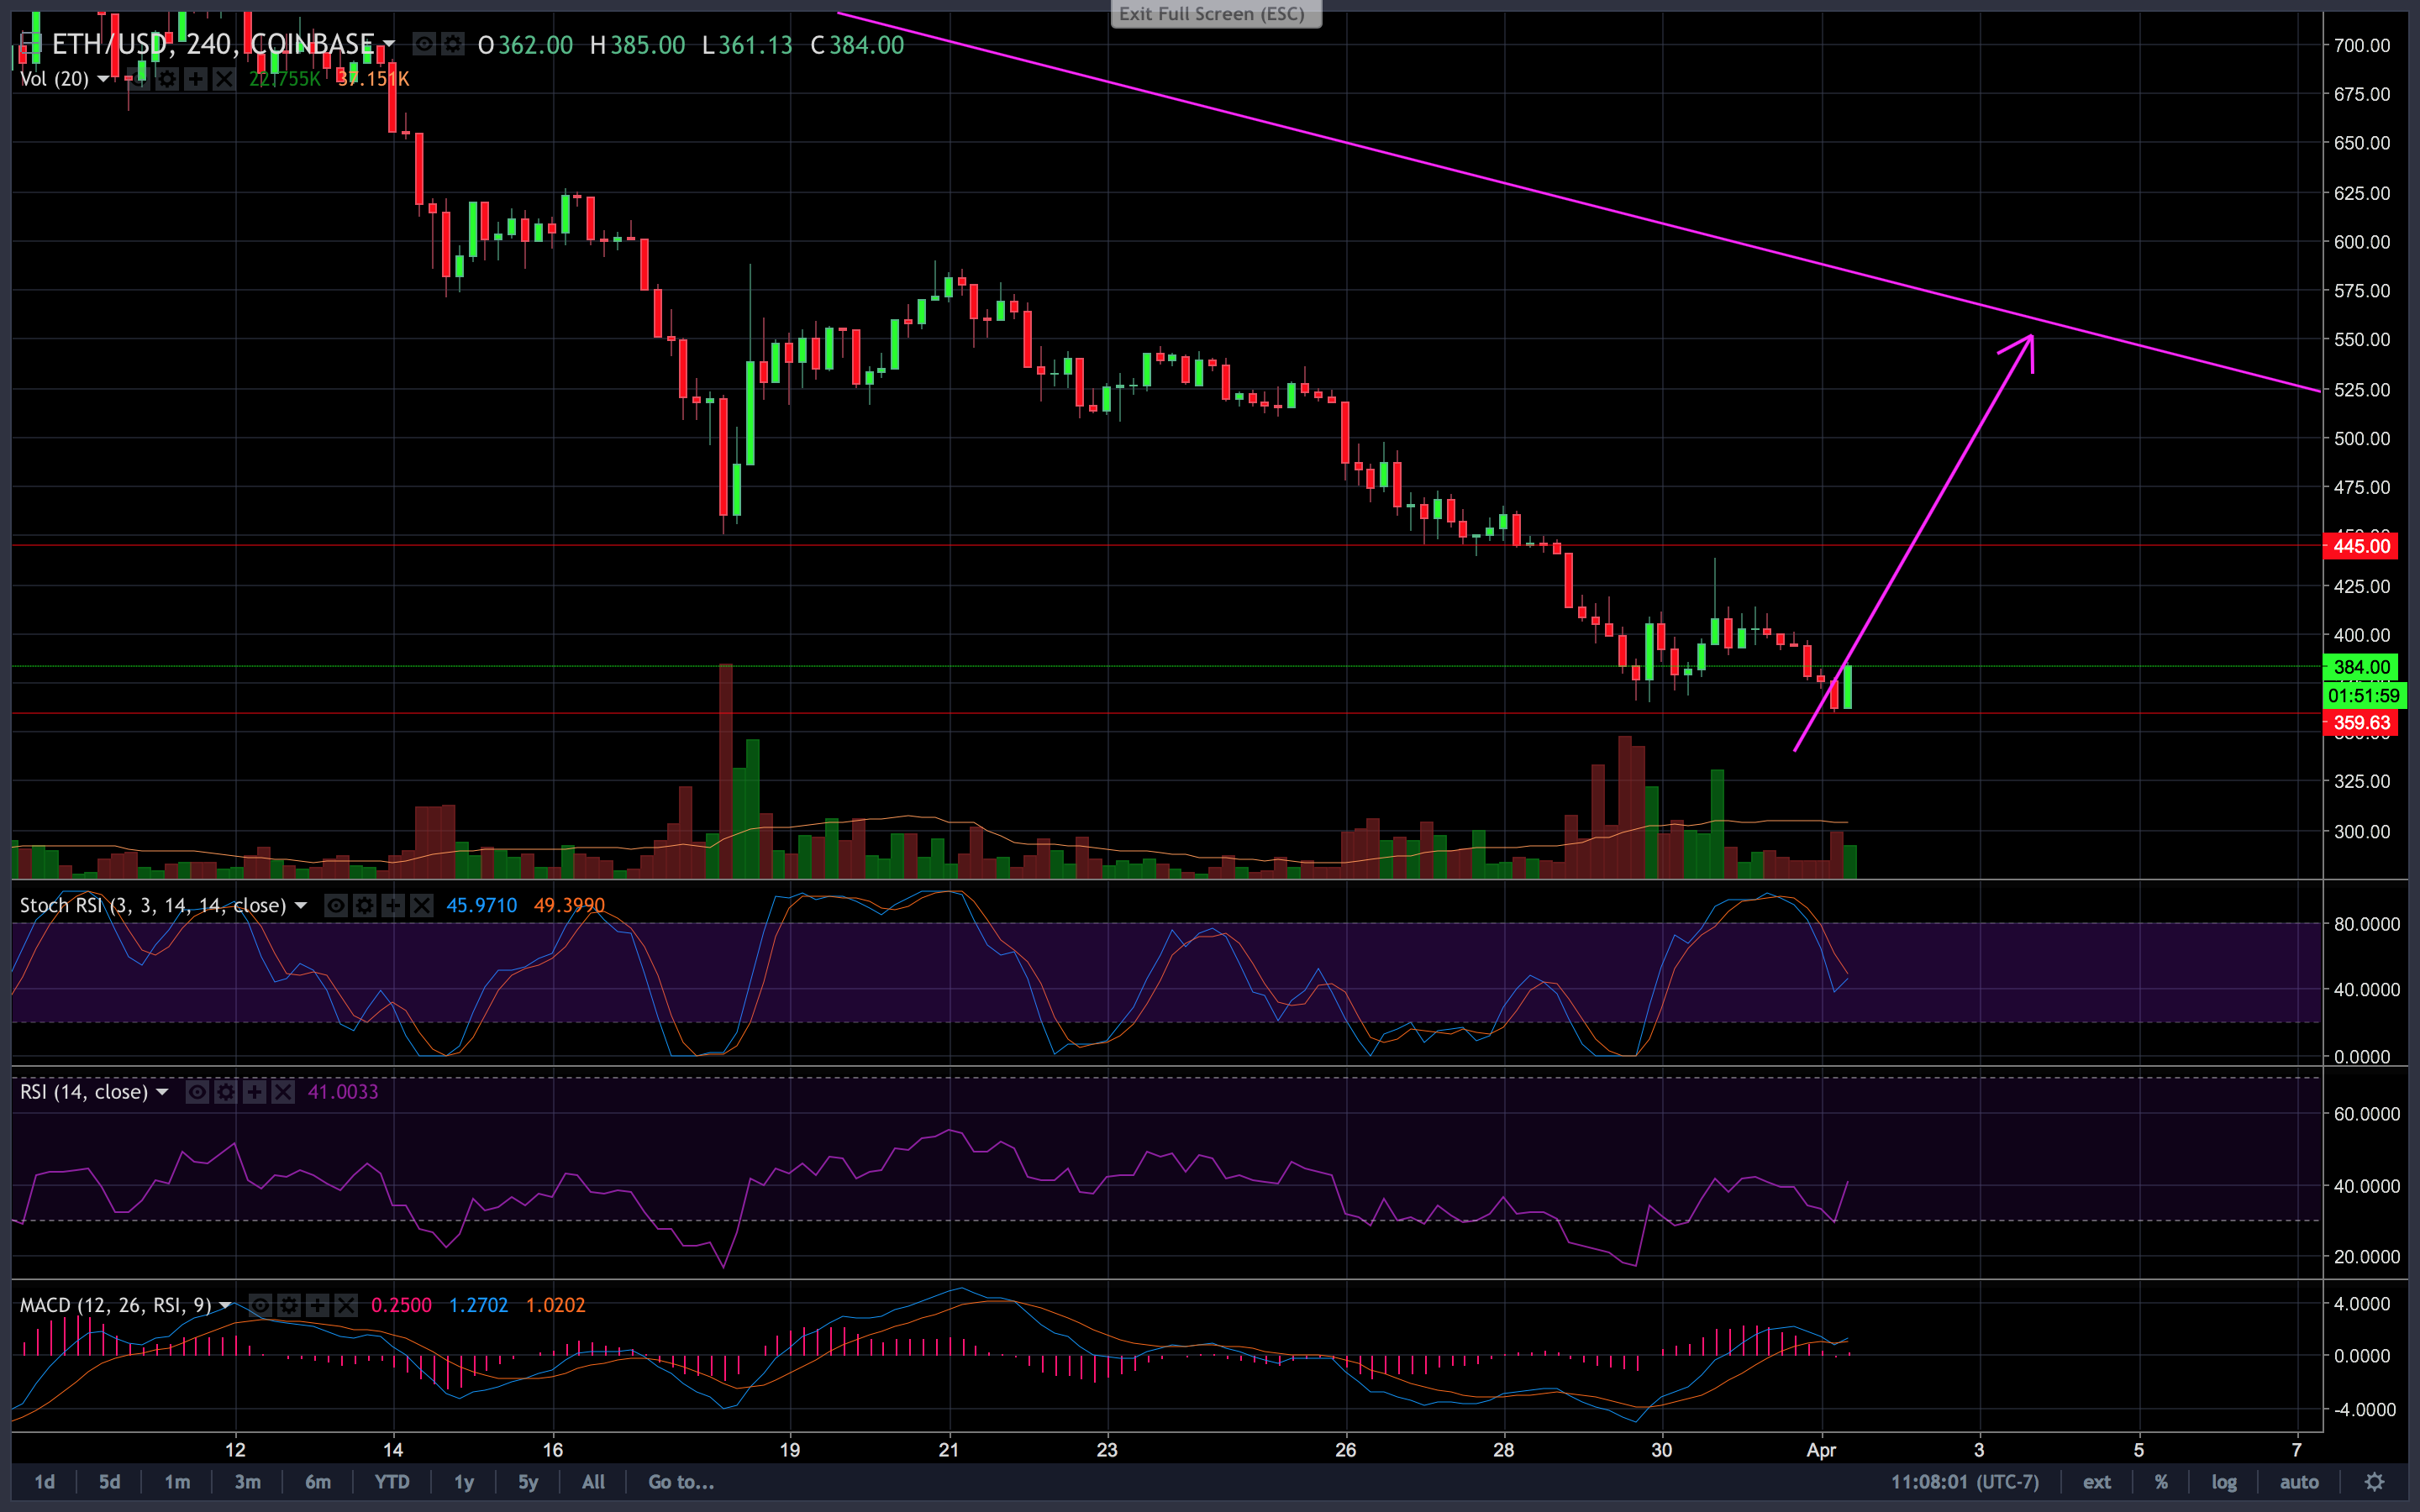Toggle ext extended hours
2420x1512 pixels.
2096,1482
